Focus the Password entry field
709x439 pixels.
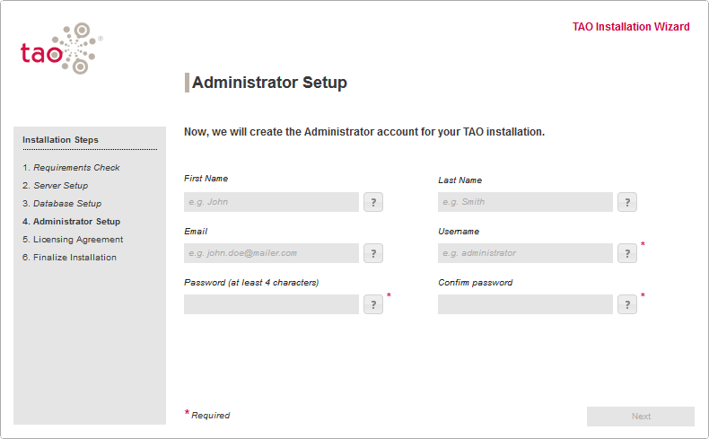point(271,304)
